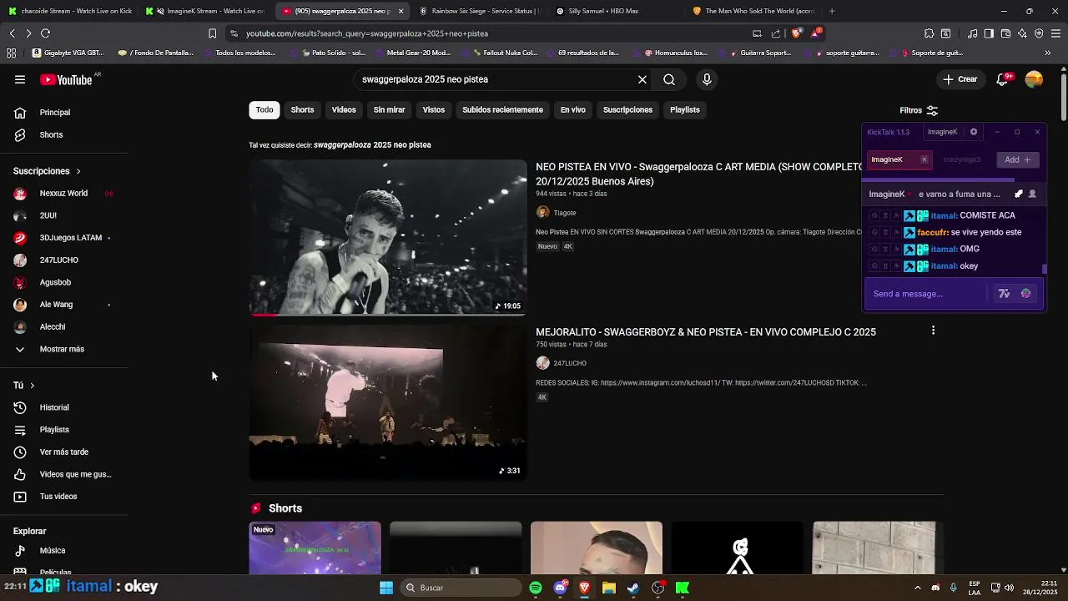This screenshot has height=601, width=1068.
Task: Expand the Suscripciones section arrow
Action: [78, 171]
